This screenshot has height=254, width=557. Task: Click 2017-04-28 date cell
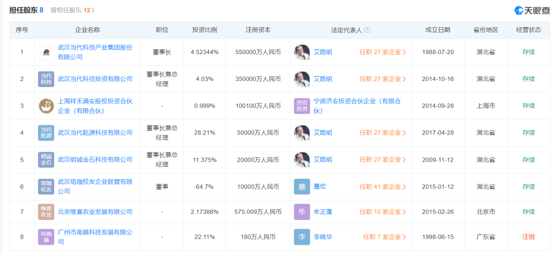438,133
